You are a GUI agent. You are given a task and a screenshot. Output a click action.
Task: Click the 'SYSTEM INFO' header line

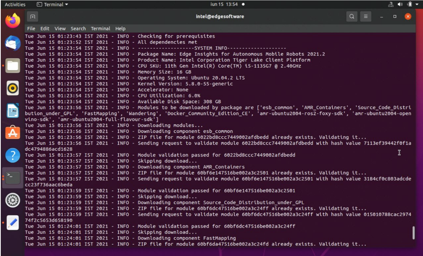coord(155,48)
